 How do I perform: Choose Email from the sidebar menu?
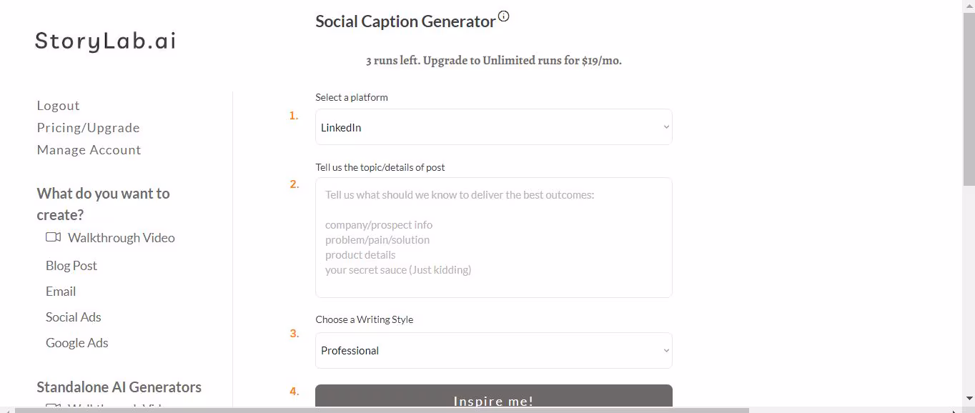coord(61,292)
